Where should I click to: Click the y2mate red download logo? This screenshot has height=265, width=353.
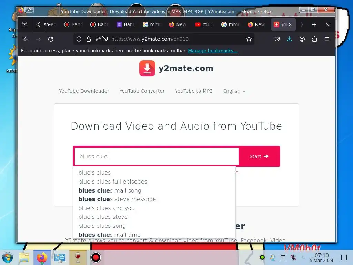point(147,68)
